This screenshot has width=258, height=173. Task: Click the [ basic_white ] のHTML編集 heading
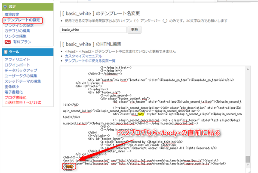92,44
